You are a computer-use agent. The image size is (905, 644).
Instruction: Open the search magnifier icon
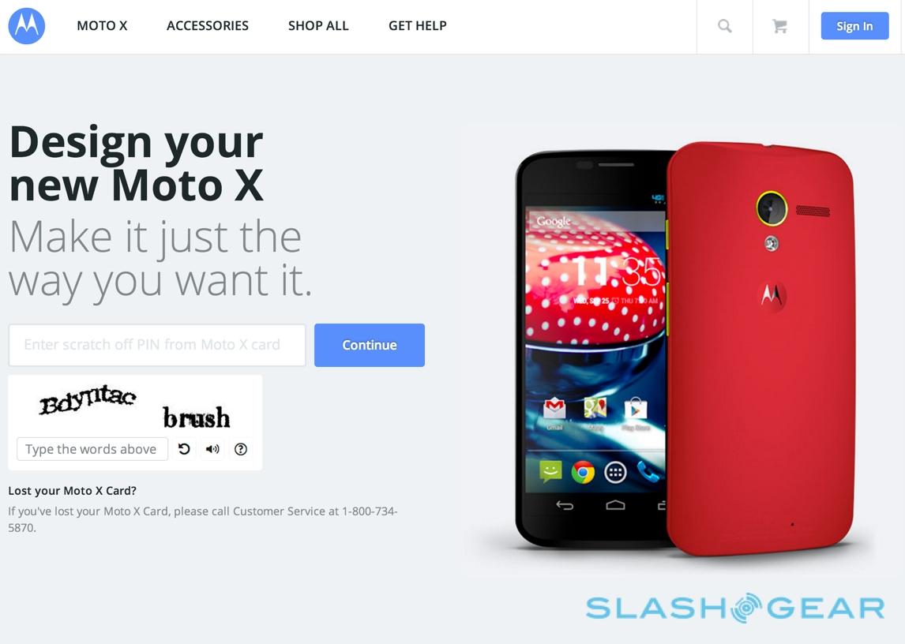coord(725,26)
